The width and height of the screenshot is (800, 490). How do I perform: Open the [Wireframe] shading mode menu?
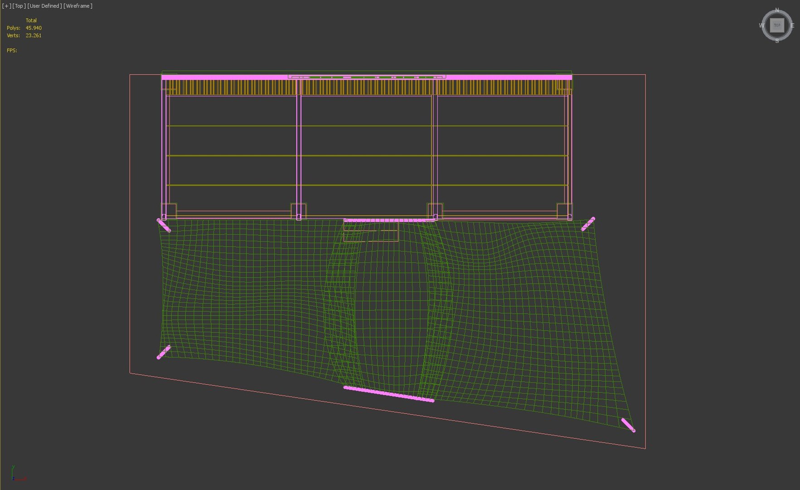click(78, 6)
